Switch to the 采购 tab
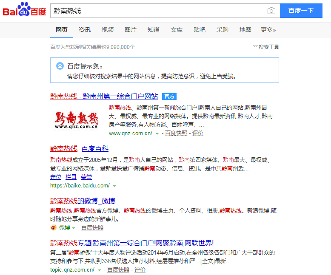Screen dimensions: 331x275 [222, 30]
